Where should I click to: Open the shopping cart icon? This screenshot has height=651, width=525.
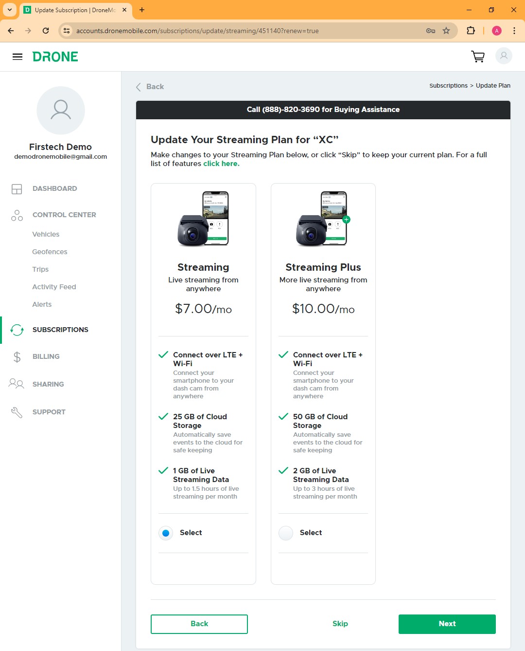point(477,56)
